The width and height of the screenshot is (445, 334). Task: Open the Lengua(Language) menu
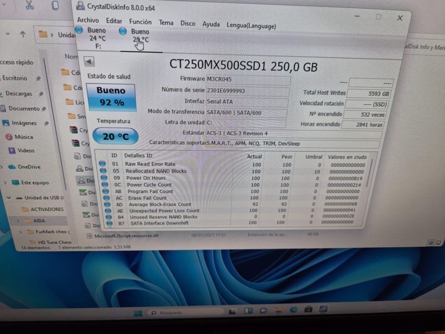point(251,26)
